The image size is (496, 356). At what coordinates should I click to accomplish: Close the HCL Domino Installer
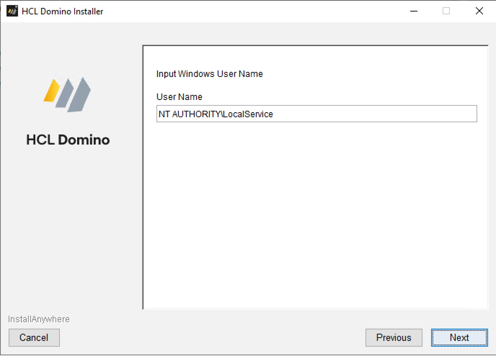pyautogui.click(x=479, y=11)
